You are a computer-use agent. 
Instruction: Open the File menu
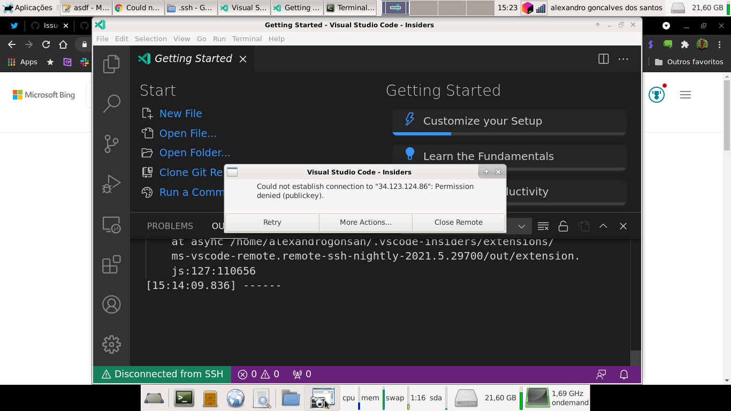(x=102, y=39)
